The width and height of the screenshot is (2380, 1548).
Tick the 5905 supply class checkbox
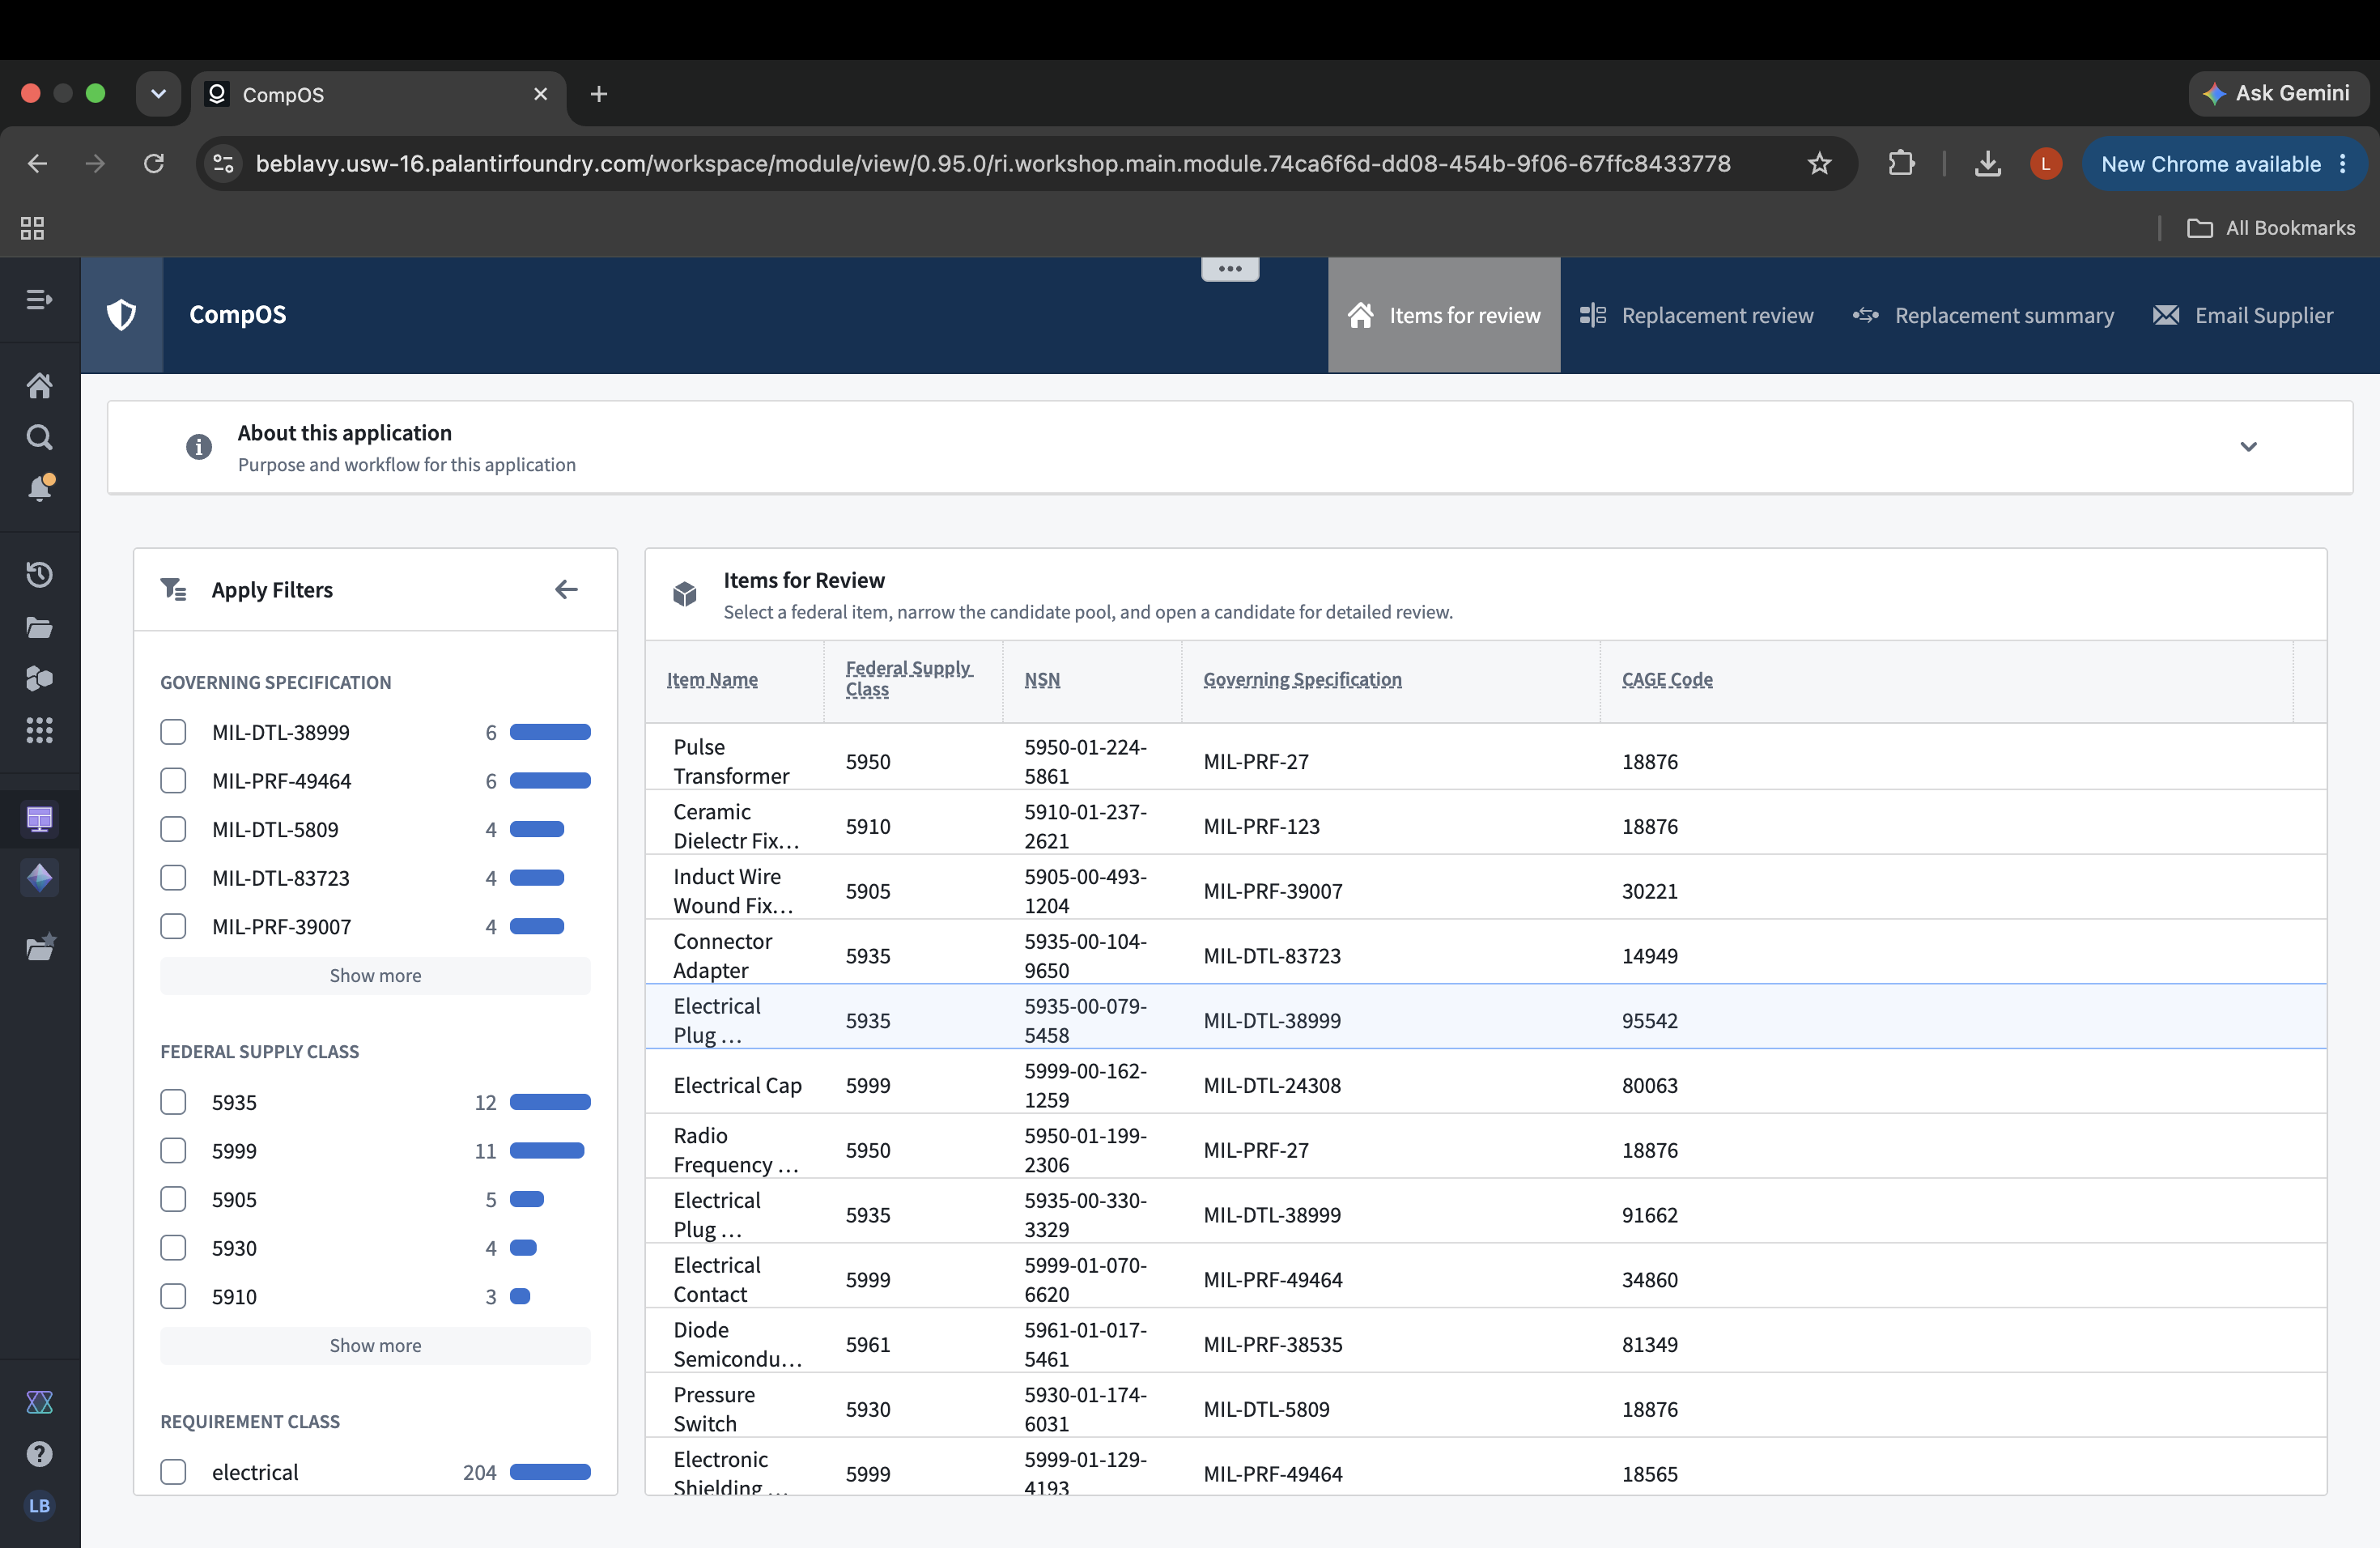(x=173, y=1199)
